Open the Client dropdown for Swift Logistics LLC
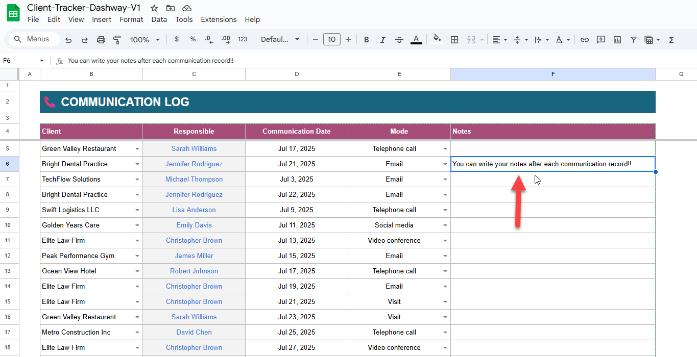 click(137, 210)
